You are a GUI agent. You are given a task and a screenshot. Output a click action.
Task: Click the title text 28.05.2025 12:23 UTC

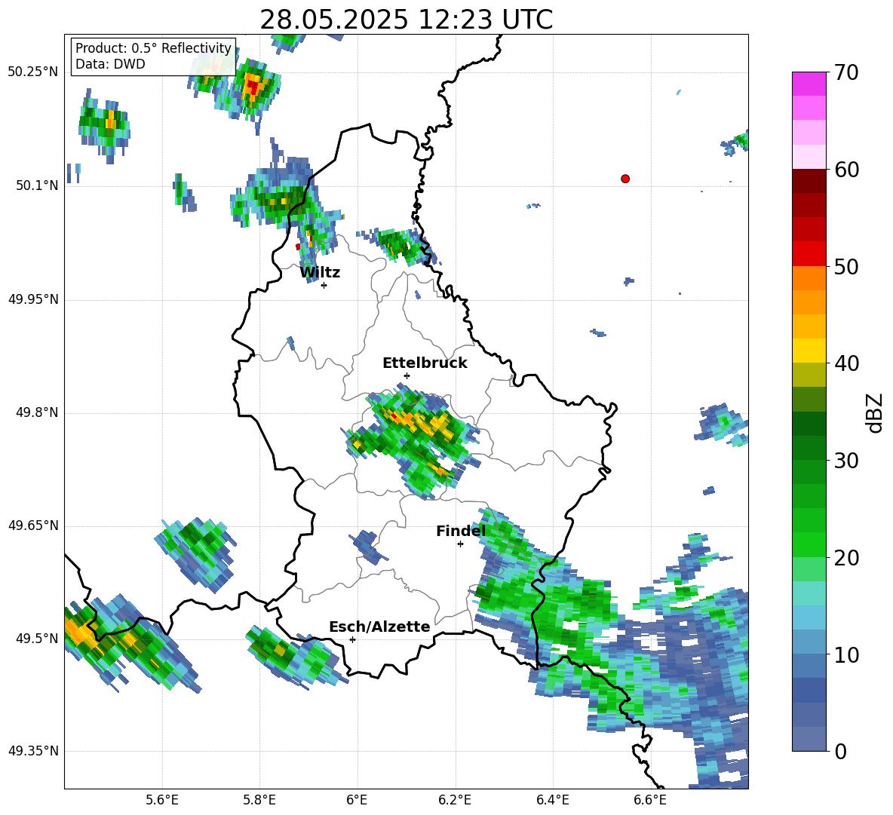pyautogui.click(x=406, y=20)
